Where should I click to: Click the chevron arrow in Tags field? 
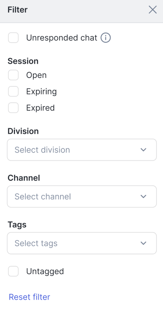tap(143, 243)
